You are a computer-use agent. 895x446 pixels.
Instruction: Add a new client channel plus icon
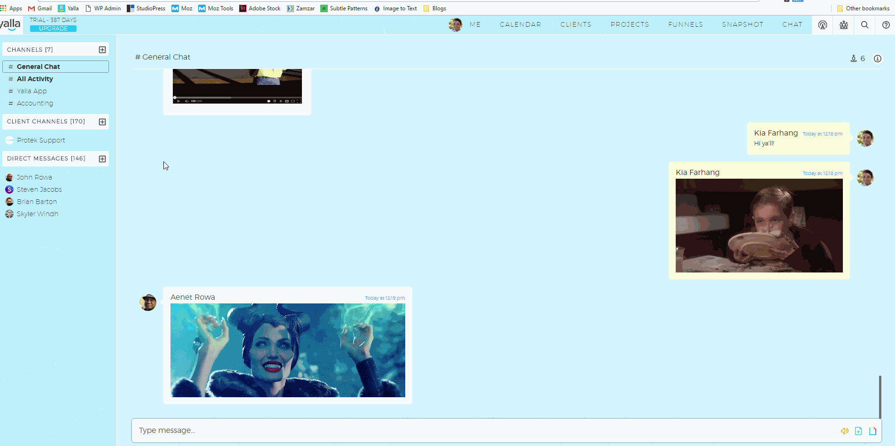102,122
